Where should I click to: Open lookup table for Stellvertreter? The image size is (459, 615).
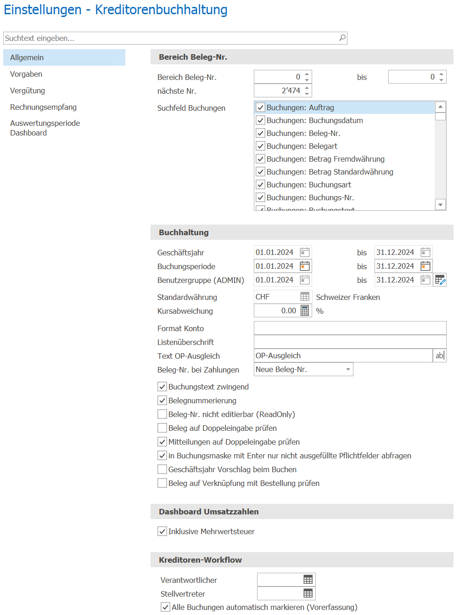coord(308,593)
